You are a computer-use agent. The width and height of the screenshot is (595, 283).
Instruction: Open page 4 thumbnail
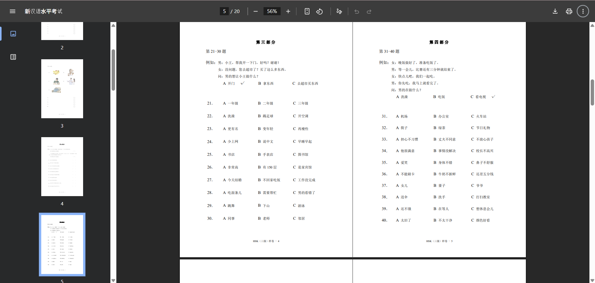62,167
